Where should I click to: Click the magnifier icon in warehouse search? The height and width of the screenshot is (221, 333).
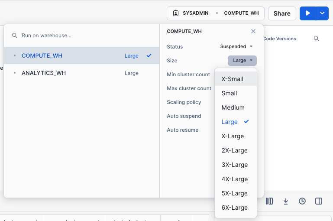click(x=14, y=35)
